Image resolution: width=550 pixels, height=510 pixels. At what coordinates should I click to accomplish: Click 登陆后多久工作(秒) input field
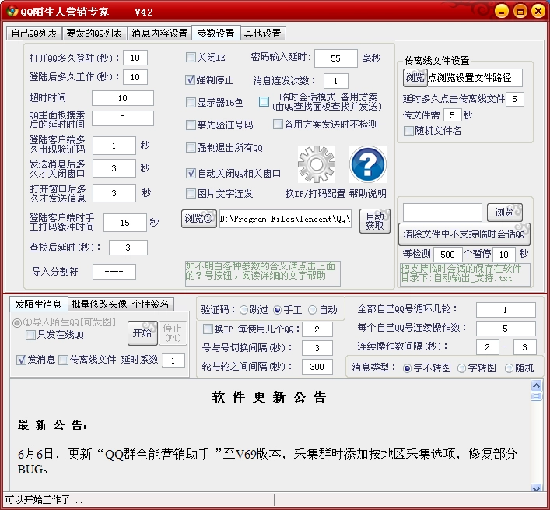[135, 77]
